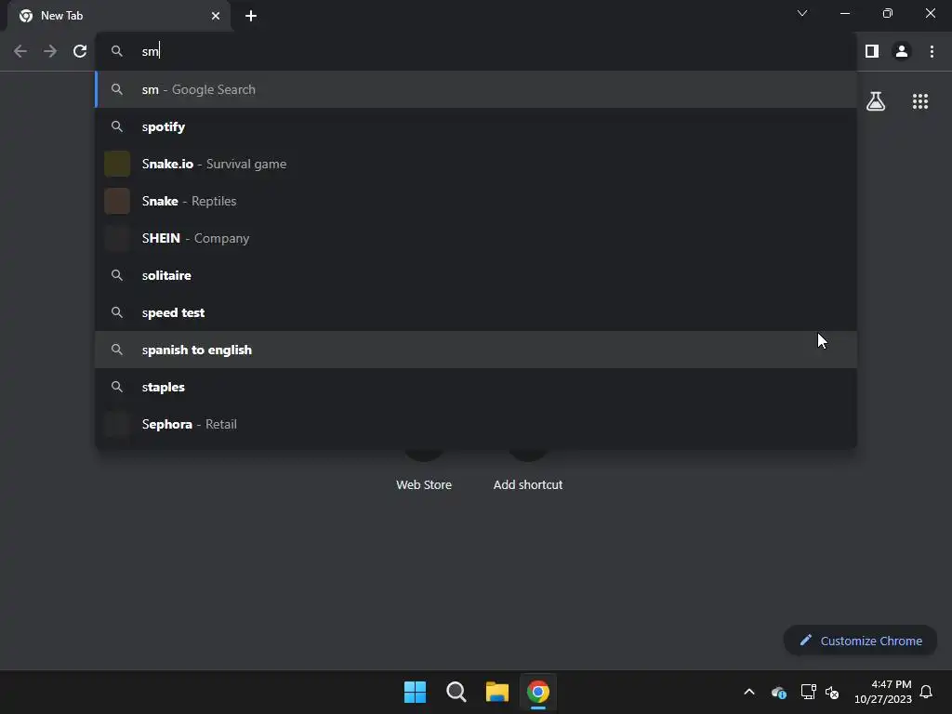Open a new tab with plus button
This screenshot has width=952, height=714.
click(x=251, y=16)
